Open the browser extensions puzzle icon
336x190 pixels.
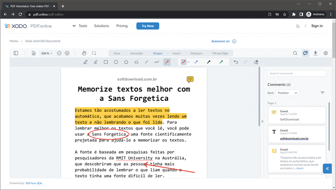tap(294, 14)
